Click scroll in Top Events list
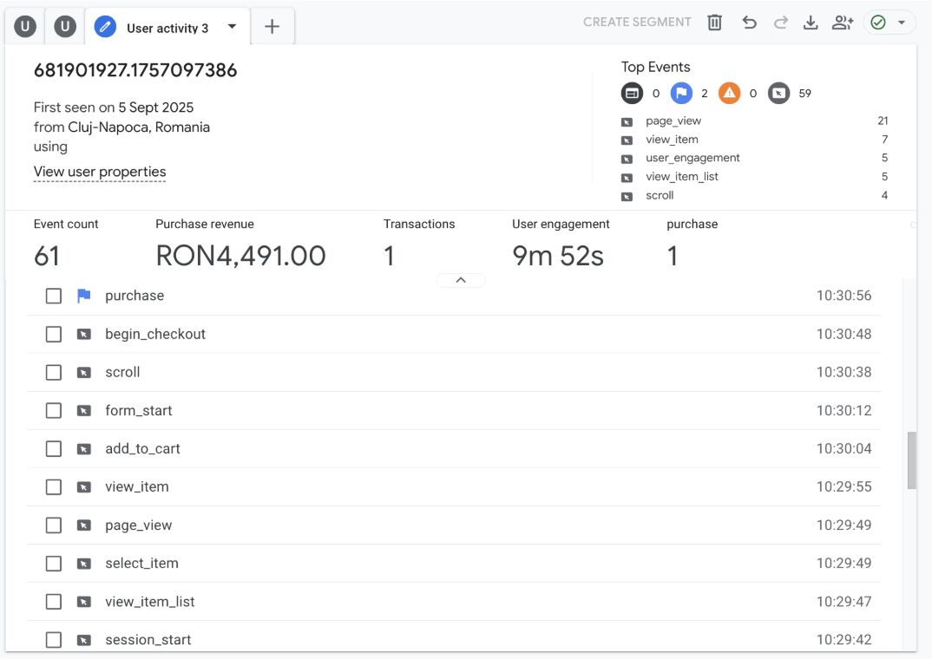Image resolution: width=932 pixels, height=659 pixels. pos(660,195)
